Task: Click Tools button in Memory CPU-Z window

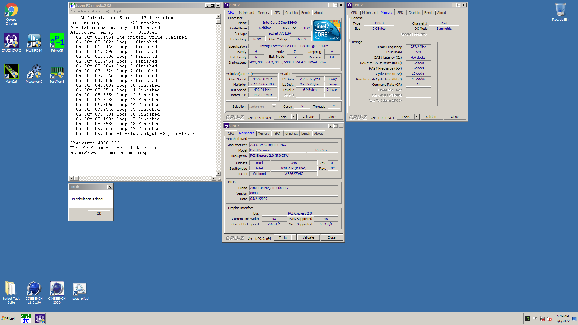Action: pyautogui.click(x=406, y=117)
